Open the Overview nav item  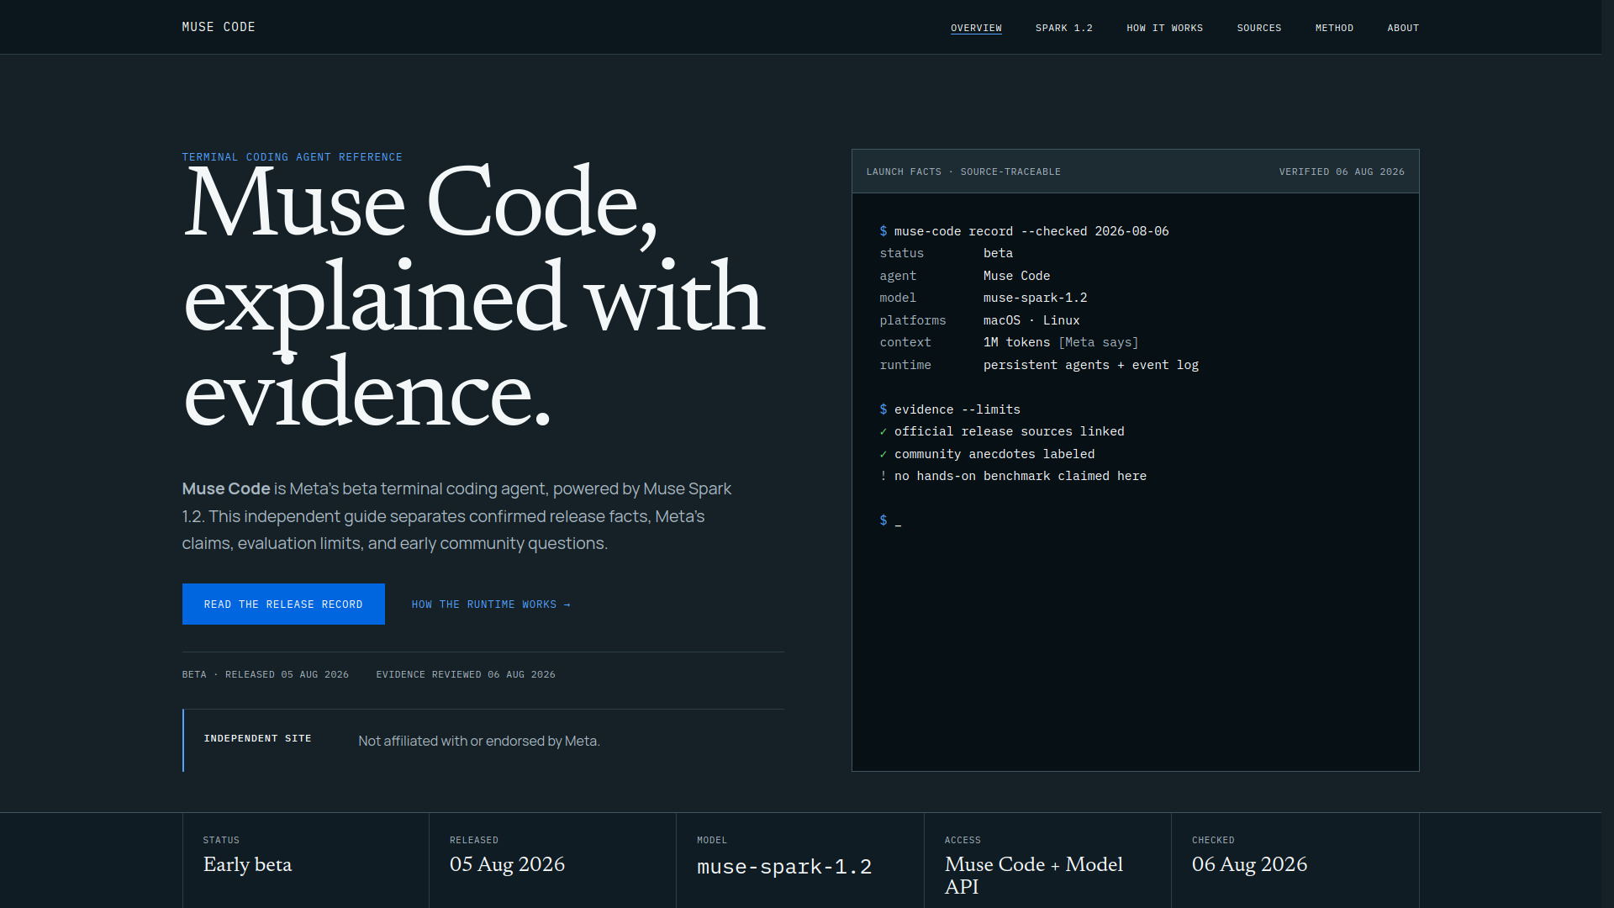point(976,28)
